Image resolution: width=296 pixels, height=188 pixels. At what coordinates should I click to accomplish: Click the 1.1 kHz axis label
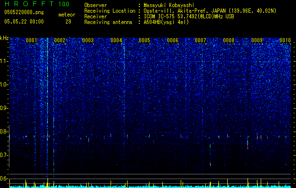[4, 61]
